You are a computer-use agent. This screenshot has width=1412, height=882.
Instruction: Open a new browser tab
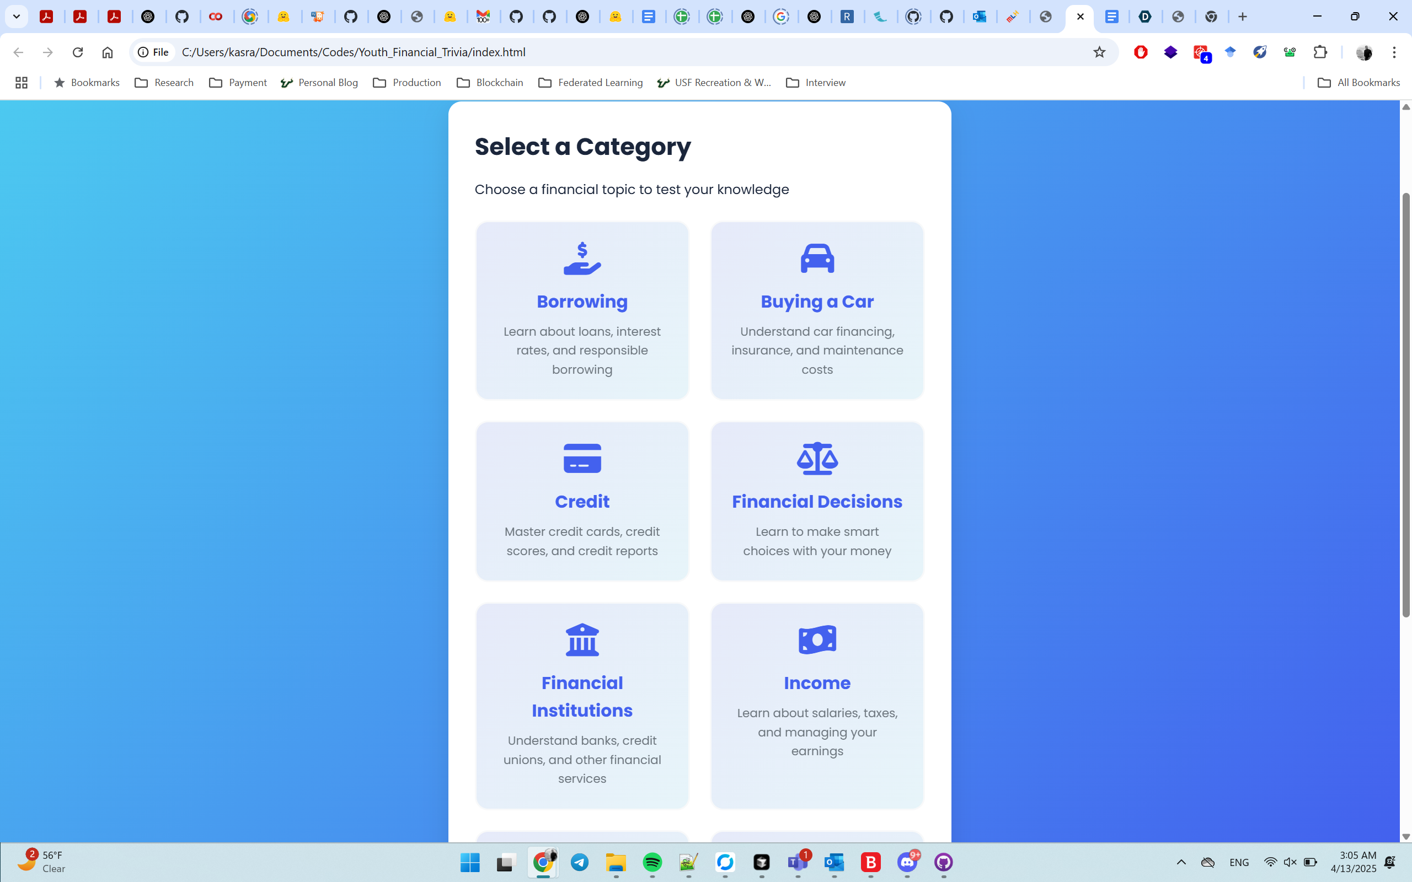1242,17
